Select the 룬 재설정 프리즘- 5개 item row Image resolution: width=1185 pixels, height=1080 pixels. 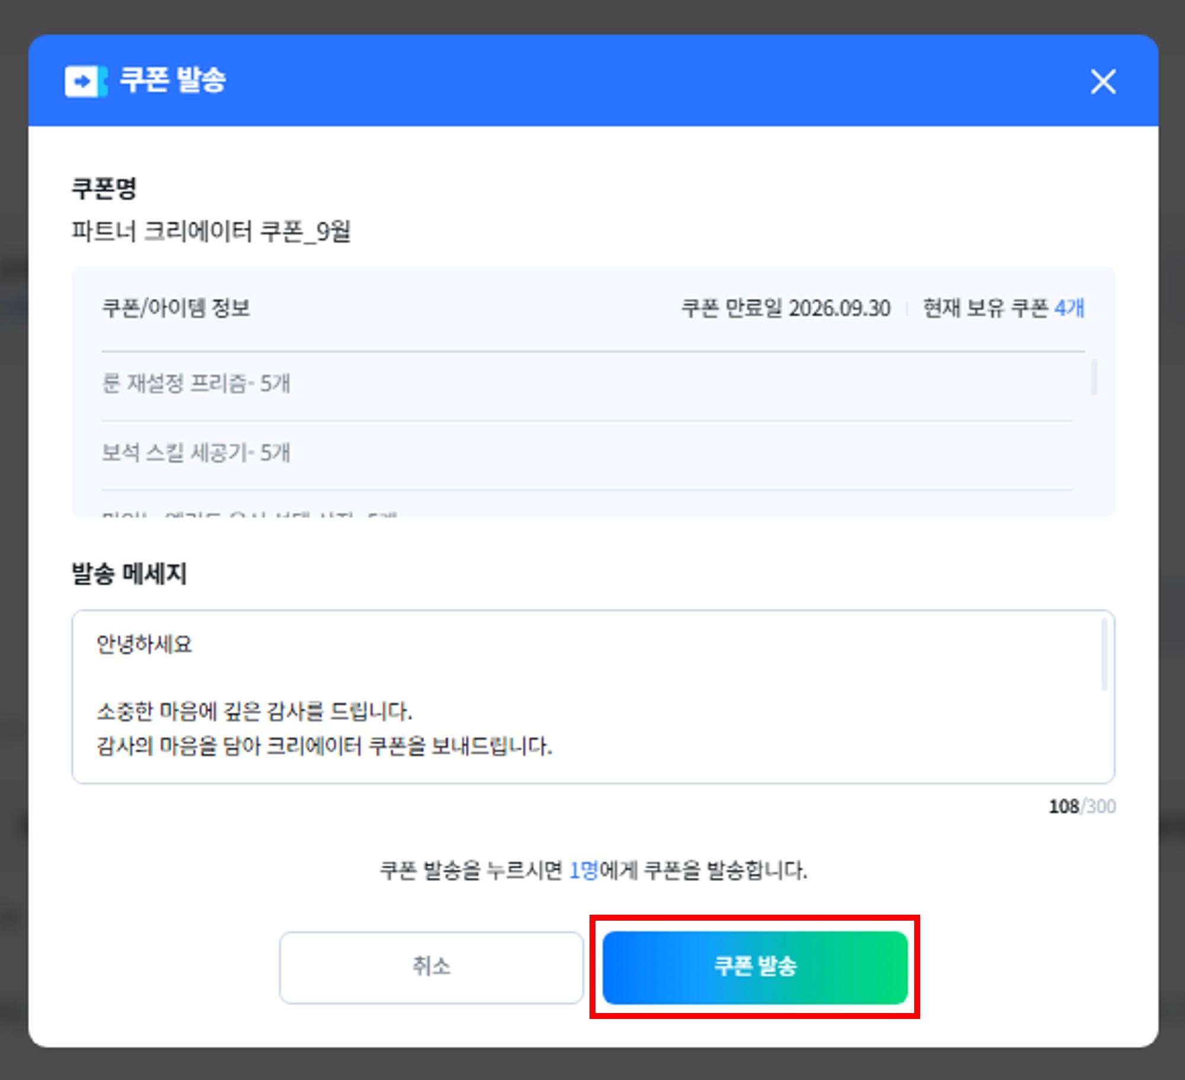pos(587,384)
